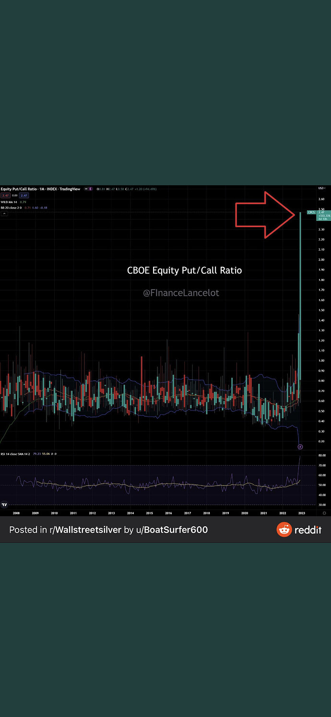Click the purple E badge beside the title
This screenshot has width=331, height=717.
click(91, 189)
